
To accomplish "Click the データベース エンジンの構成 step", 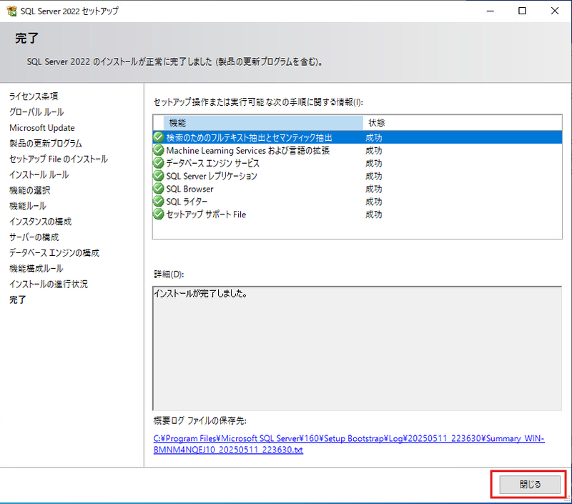I will pos(54,253).
